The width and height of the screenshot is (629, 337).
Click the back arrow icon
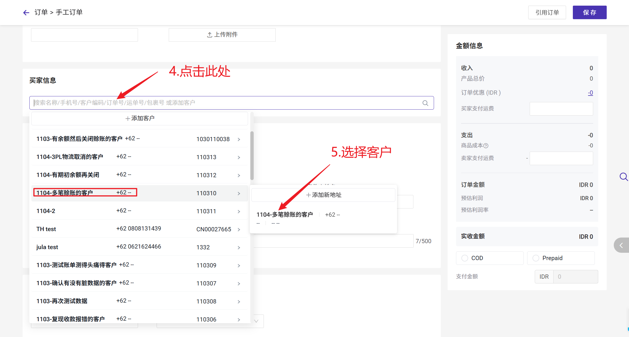26,12
